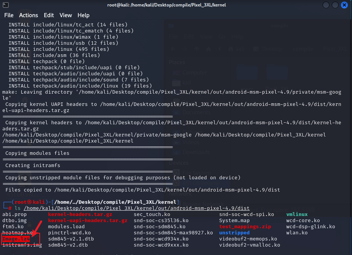Maximize the terminal window
The height and width of the screenshot is (255, 352).
335,5
